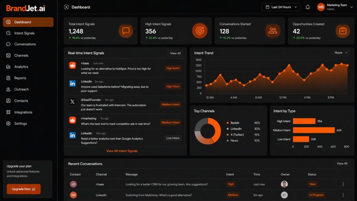Screen dimensions: 357x201
Task: Click the News legend entry
Action: pyautogui.click(x=243, y=141)
